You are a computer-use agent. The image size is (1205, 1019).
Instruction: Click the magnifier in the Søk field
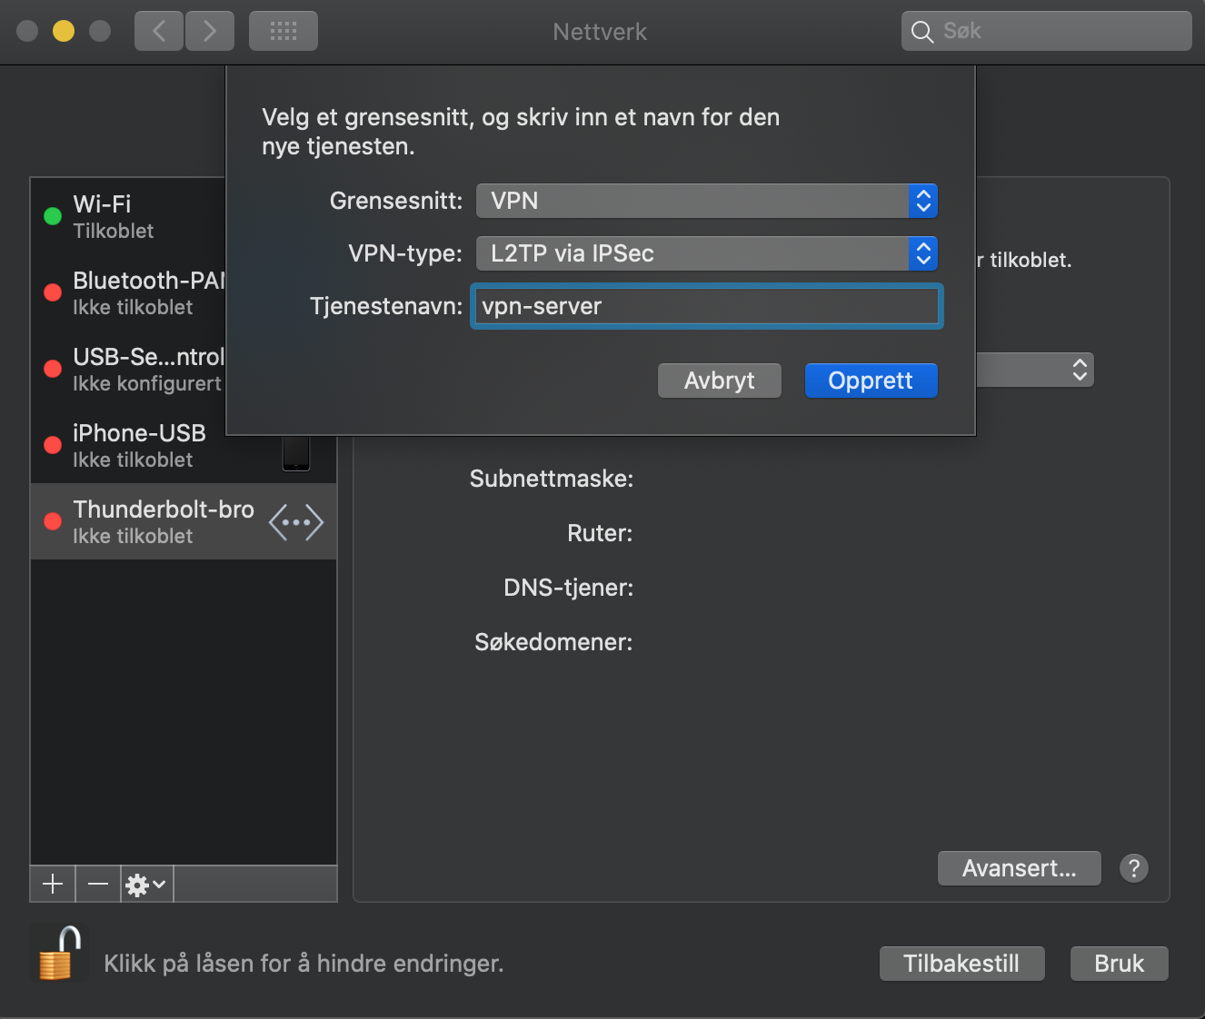click(921, 31)
